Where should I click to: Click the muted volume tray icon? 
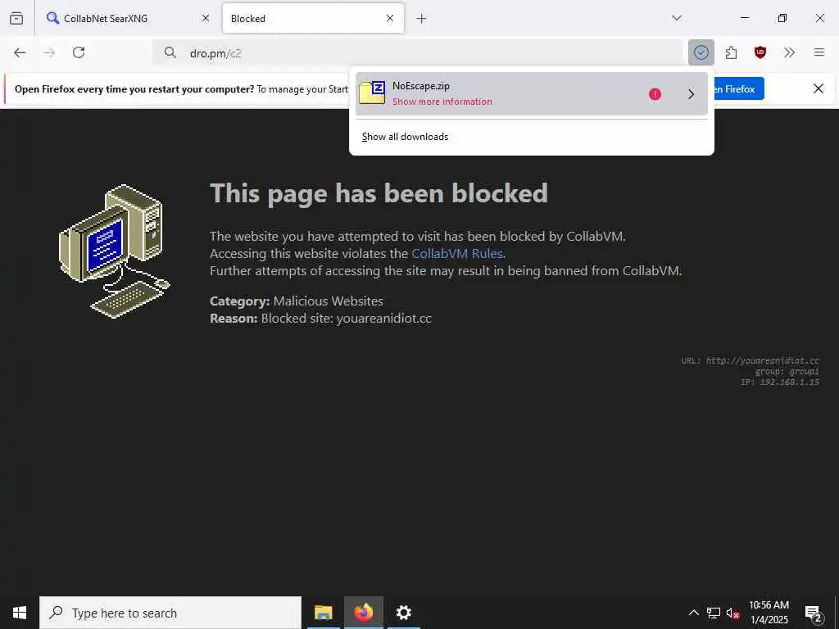(733, 613)
